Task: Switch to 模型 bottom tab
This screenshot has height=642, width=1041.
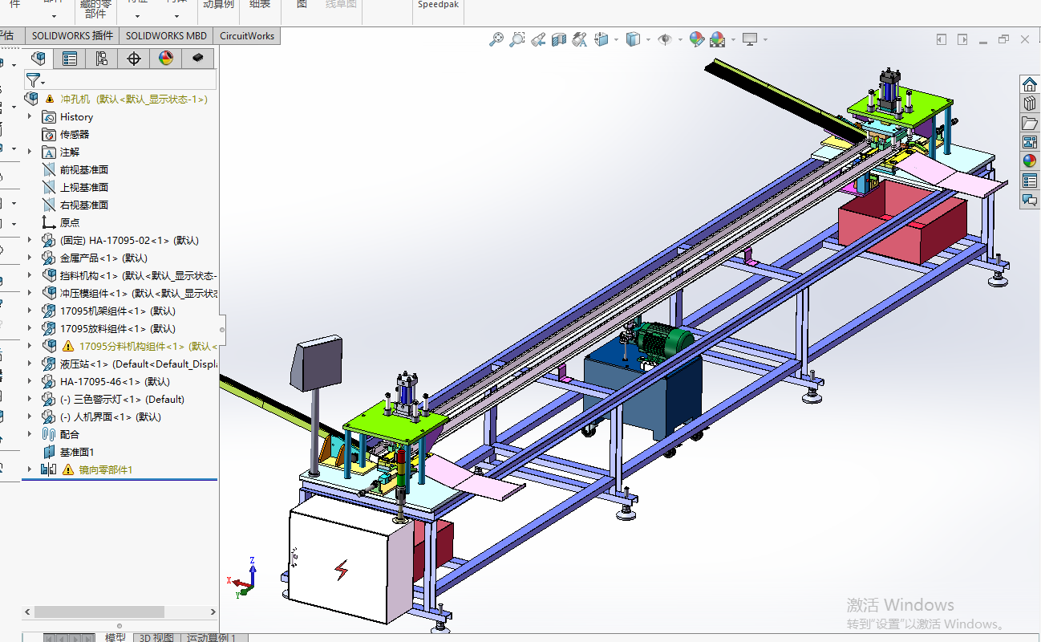Action: [x=115, y=637]
